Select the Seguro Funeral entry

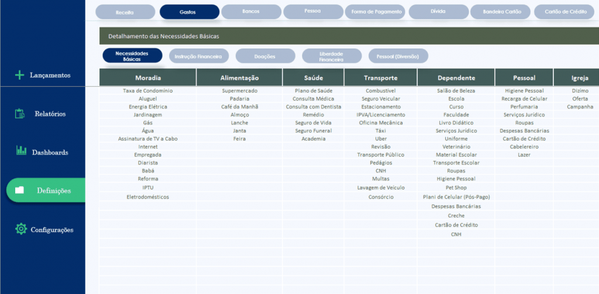(x=314, y=131)
